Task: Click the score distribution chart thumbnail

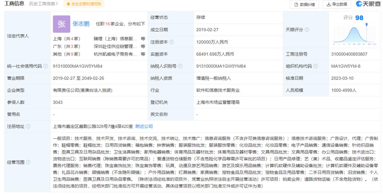Action: [354, 34]
